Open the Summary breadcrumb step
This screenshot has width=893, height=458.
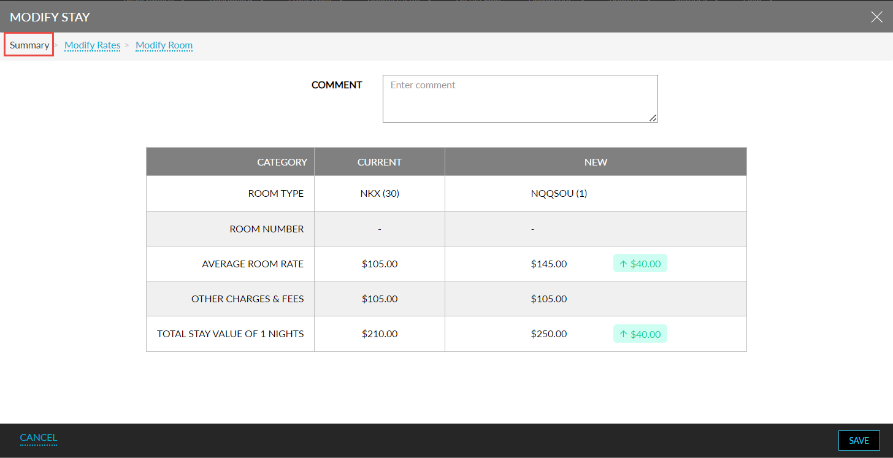pos(29,45)
